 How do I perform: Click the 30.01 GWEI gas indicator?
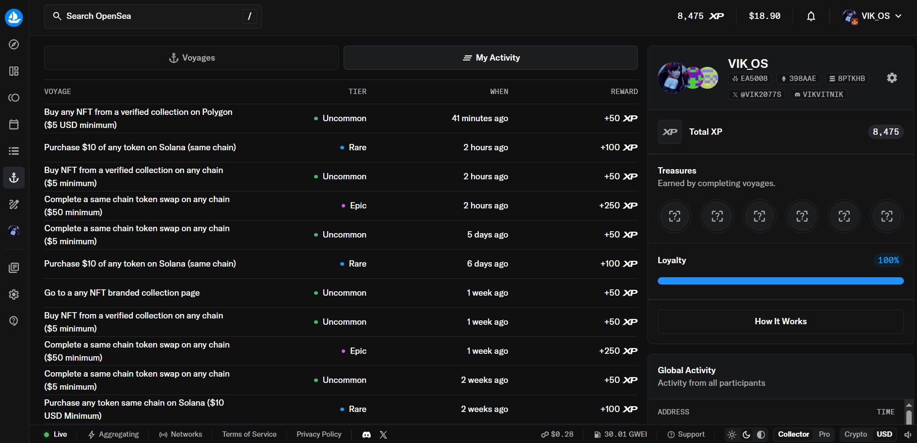tap(621, 434)
